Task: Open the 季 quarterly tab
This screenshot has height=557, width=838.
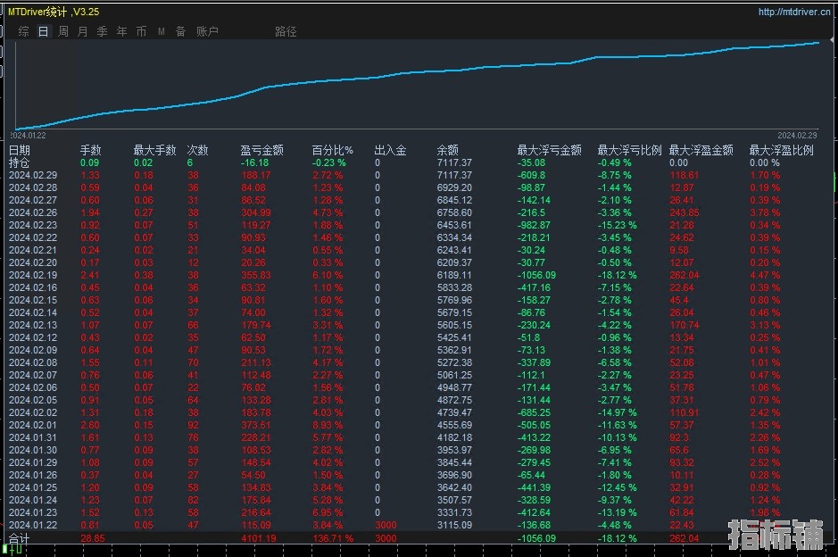Action: point(102,31)
